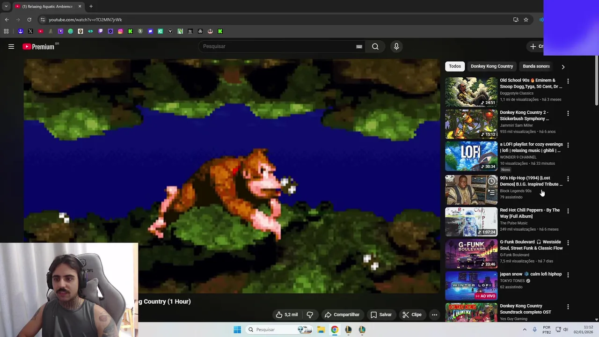Save the video with Salvar button
Viewport: 599px width, 337px height.
pyautogui.click(x=381, y=315)
